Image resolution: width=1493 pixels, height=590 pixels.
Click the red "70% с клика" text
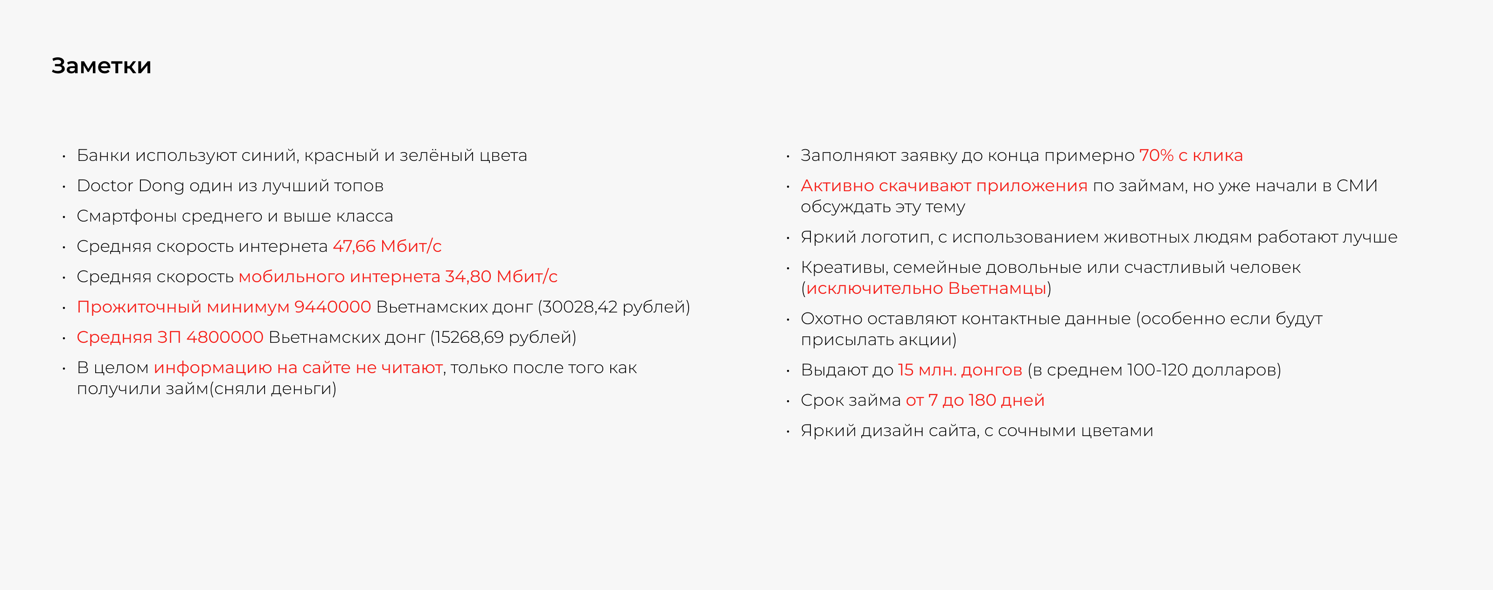pos(1191,155)
